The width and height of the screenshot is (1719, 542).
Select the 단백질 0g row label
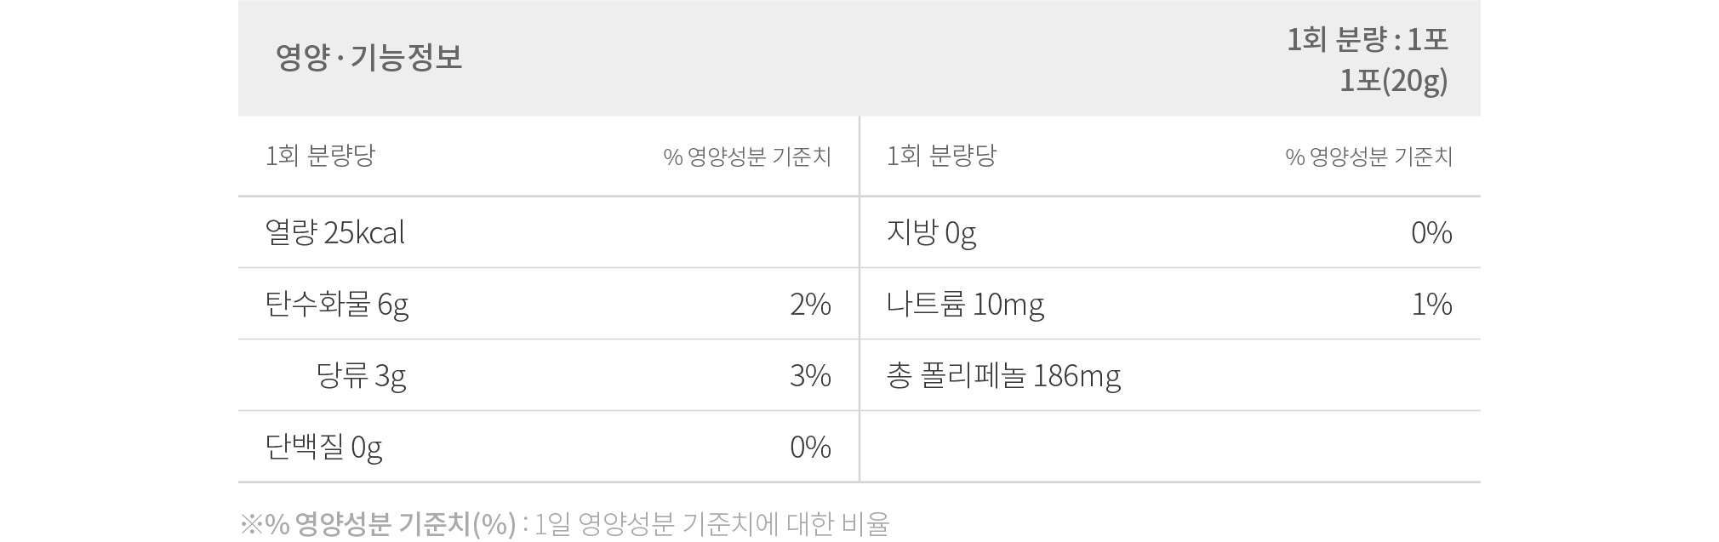[324, 448]
